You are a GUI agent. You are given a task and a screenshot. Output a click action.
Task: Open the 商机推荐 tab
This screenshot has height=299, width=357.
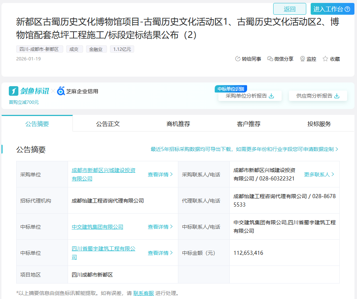[178, 124]
